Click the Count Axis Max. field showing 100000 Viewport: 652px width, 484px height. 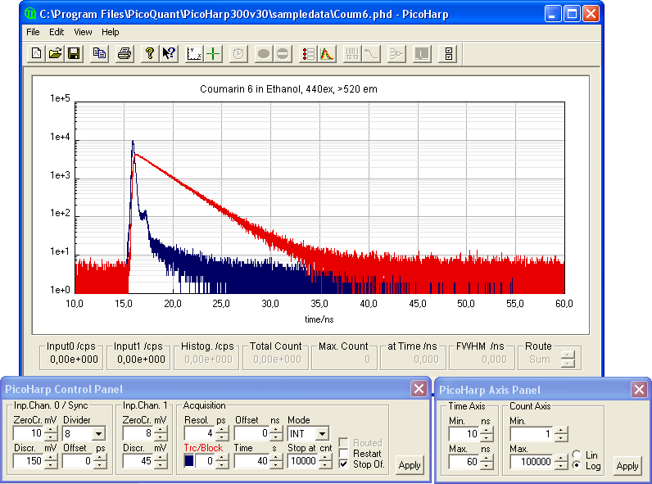tap(532, 462)
